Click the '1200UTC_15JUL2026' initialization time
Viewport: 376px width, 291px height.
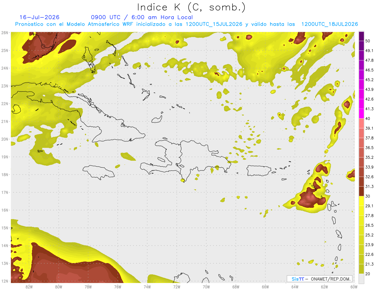214,24
